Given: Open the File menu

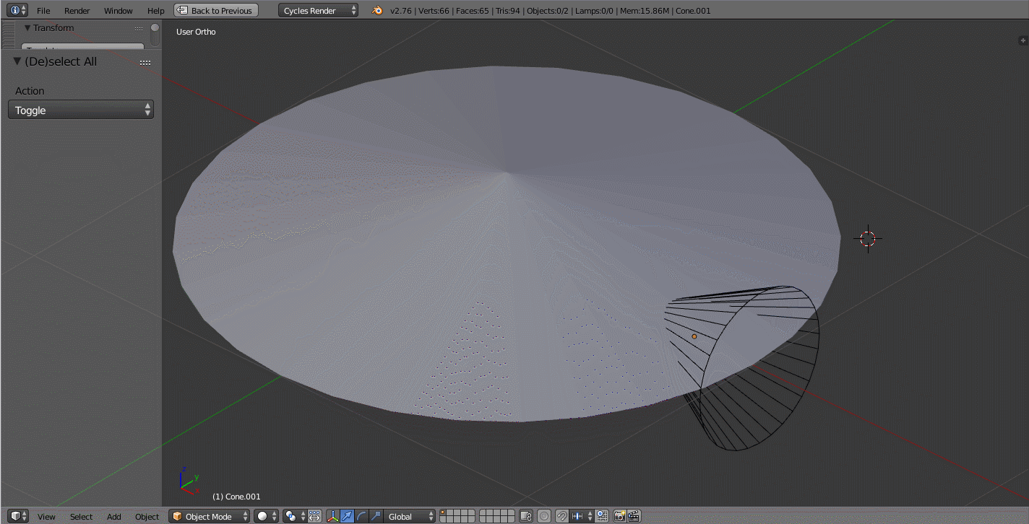Looking at the screenshot, I should (43, 10).
